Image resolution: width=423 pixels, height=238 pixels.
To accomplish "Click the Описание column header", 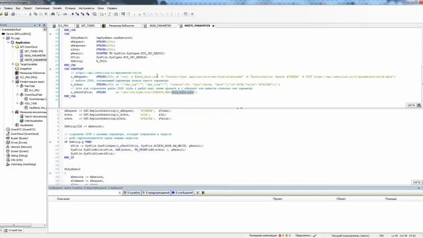I will tap(63, 199).
